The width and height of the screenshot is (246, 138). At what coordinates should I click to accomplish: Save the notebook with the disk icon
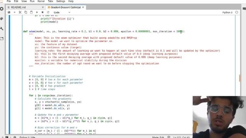(9, 12)
